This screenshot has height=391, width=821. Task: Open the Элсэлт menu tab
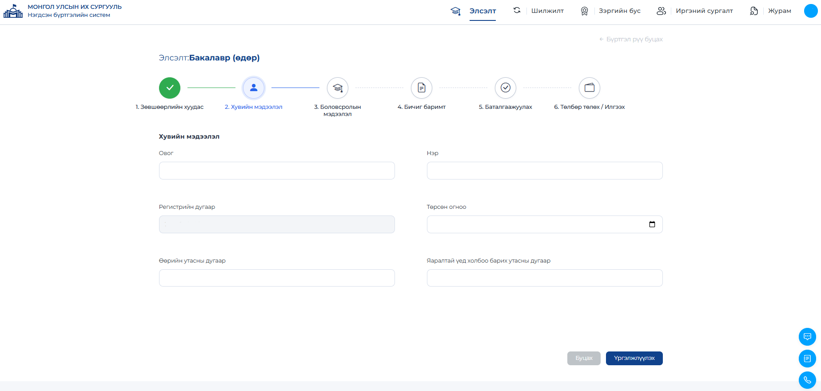click(x=483, y=11)
